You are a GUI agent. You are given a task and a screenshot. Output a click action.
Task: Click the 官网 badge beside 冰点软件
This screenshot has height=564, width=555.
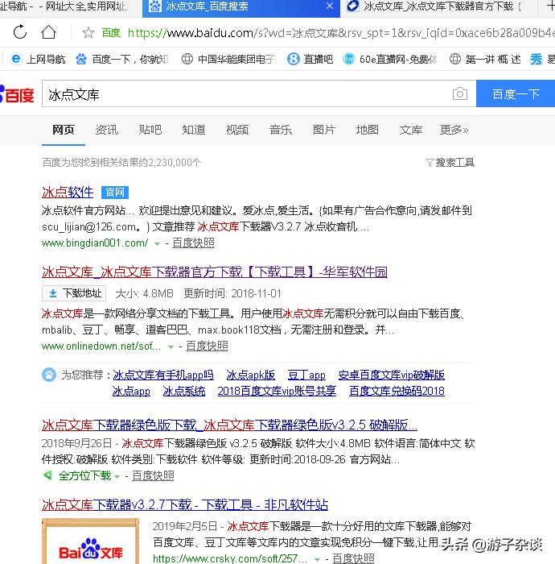point(115,193)
